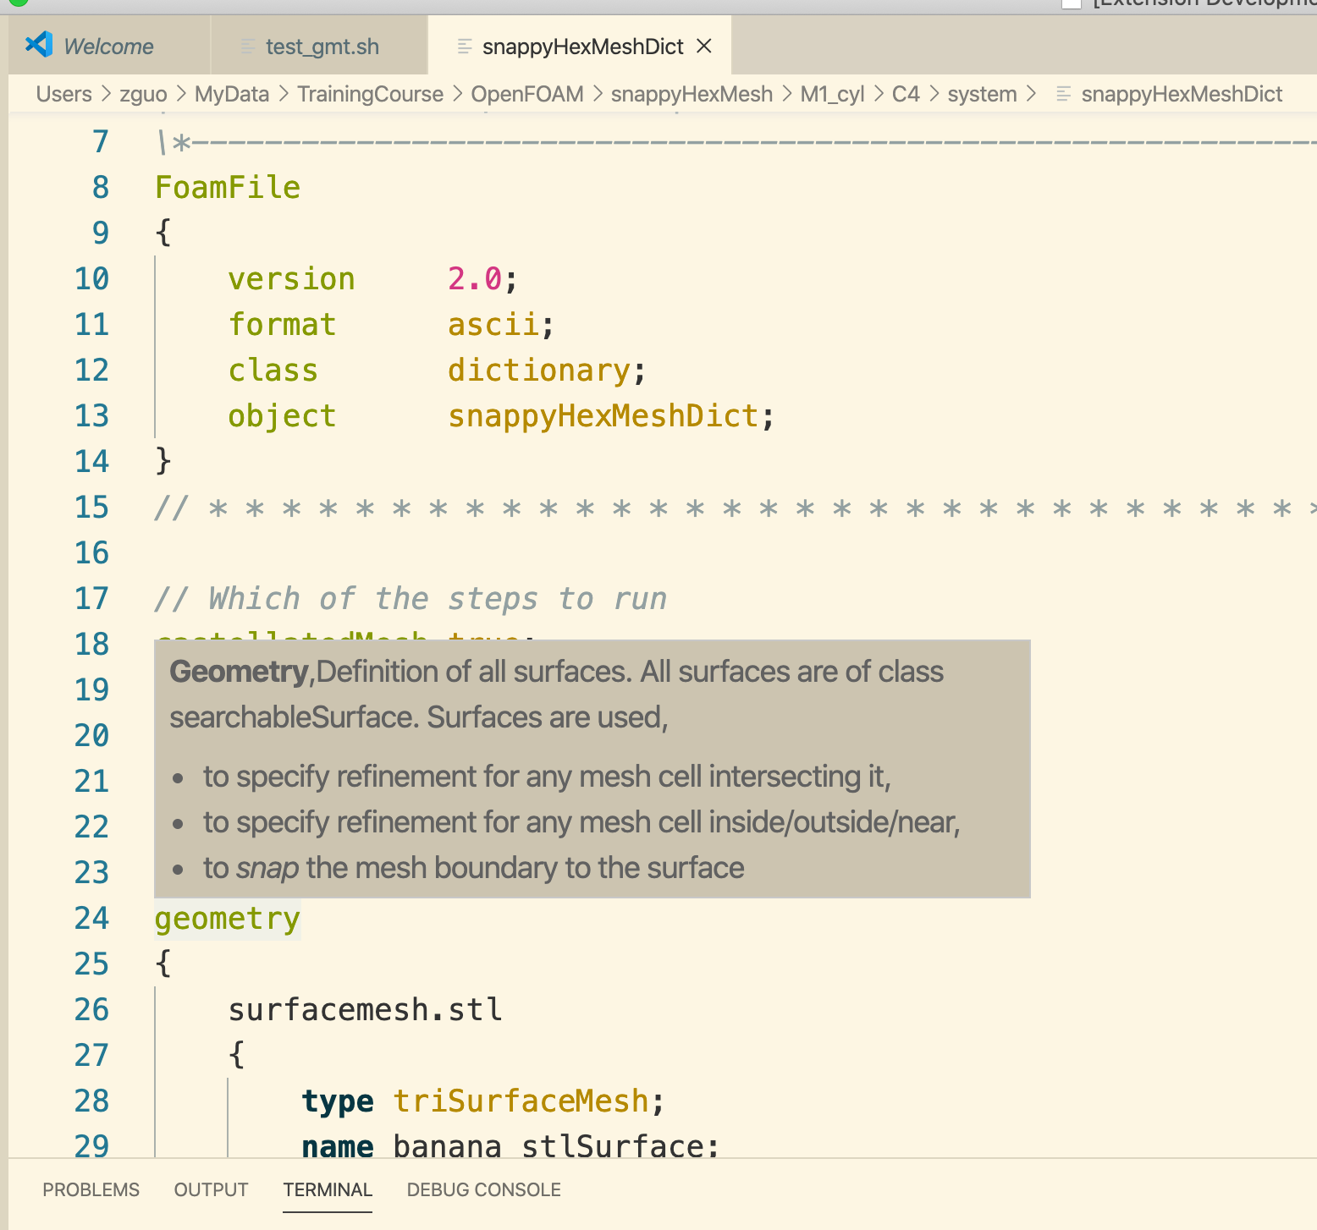1317x1230 pixels.
Task: Click the closing brace on line 14
Action: tap(163, 461)
